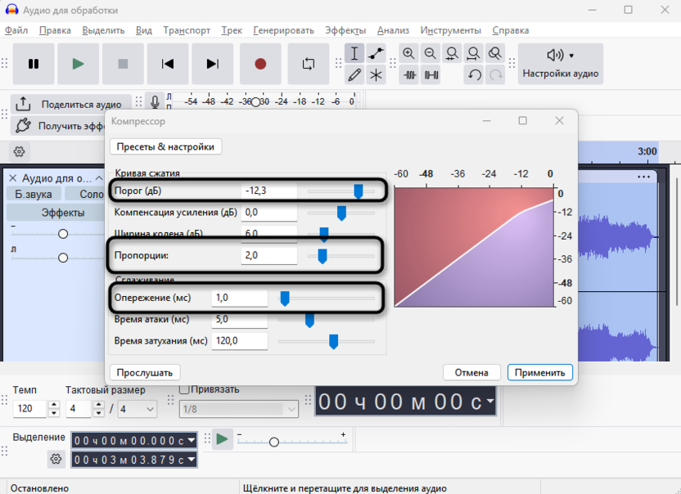
Task: Open the snap value 1/8 dropdown
Action: (x=237, y=409)
